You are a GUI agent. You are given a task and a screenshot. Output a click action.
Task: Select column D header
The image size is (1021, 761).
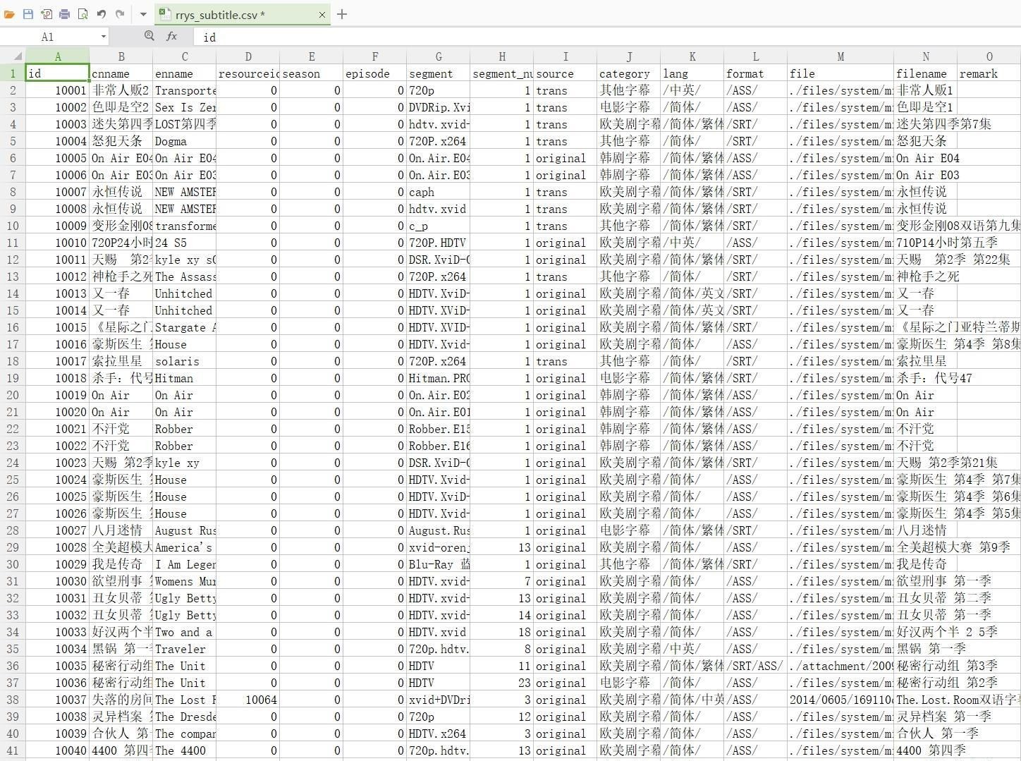click(248, 56)
